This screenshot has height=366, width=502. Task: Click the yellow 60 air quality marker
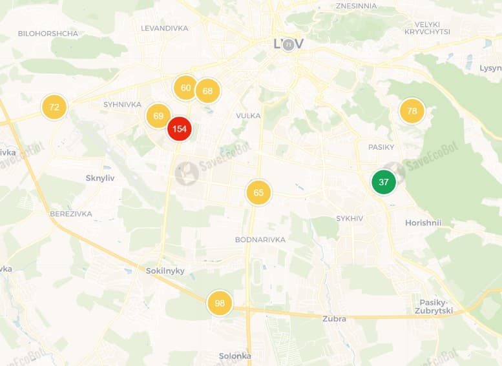click(185, 88)
